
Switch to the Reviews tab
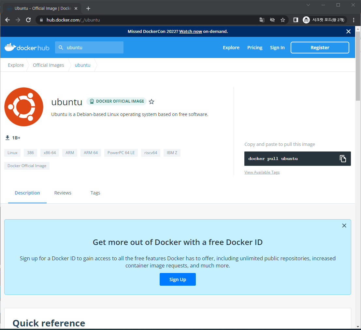(63, 193)
